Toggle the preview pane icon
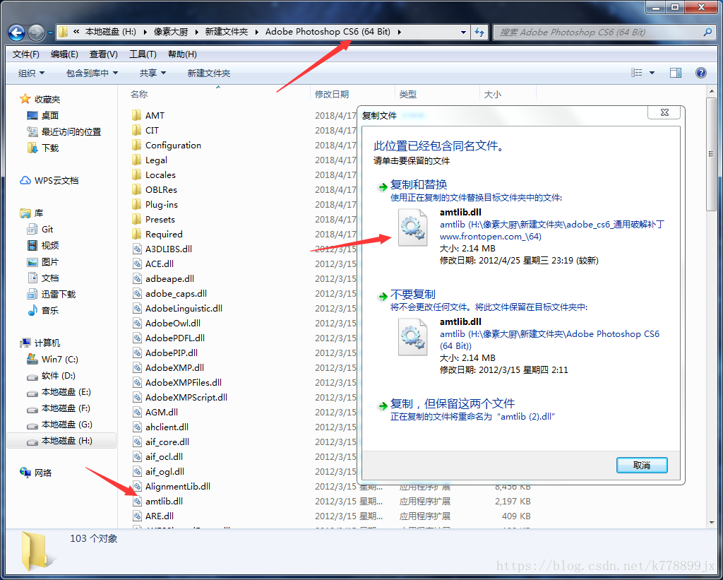 tap(676, 73)
